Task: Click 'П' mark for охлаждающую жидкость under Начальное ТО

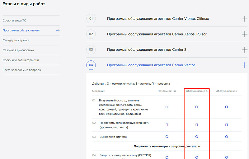Action: 167,125
